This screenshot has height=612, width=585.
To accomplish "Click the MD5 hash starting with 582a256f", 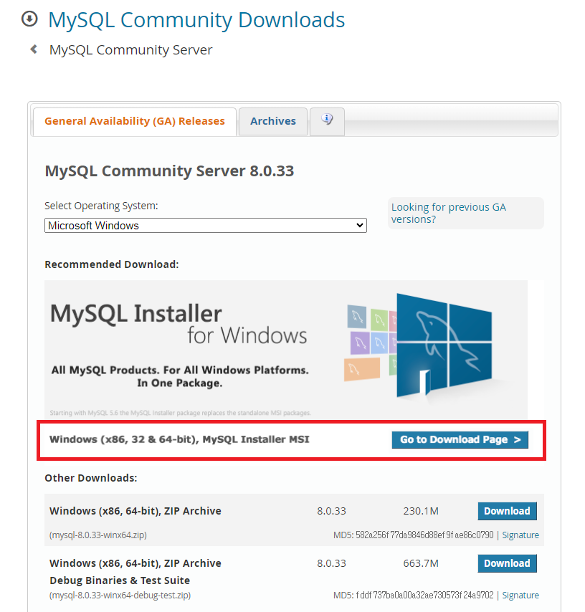I will [424, 535].
